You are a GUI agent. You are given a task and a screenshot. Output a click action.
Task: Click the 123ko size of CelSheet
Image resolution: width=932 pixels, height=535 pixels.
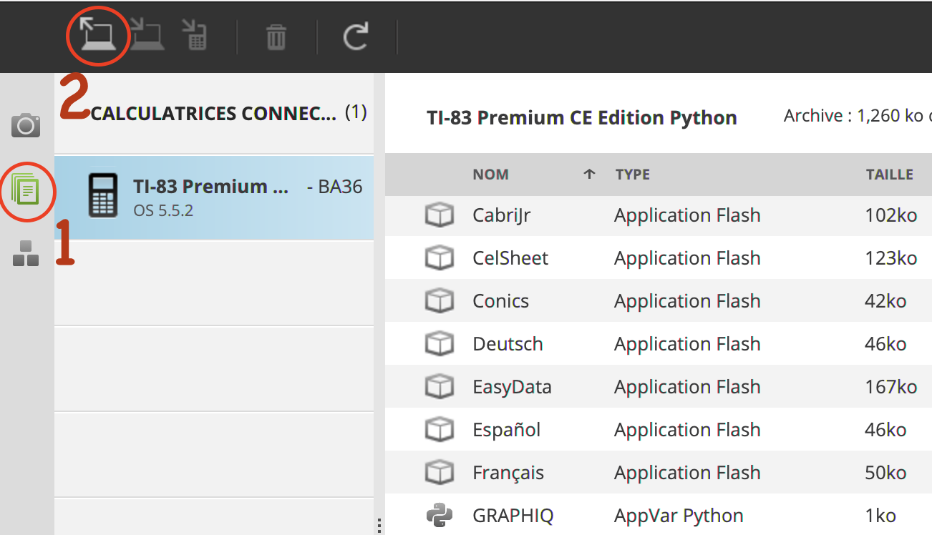coord(890,258)
